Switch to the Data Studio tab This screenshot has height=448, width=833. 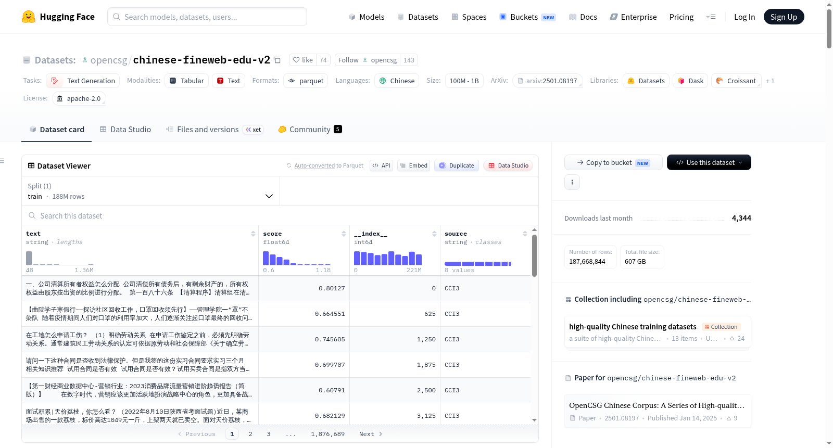tap(125, 129)
